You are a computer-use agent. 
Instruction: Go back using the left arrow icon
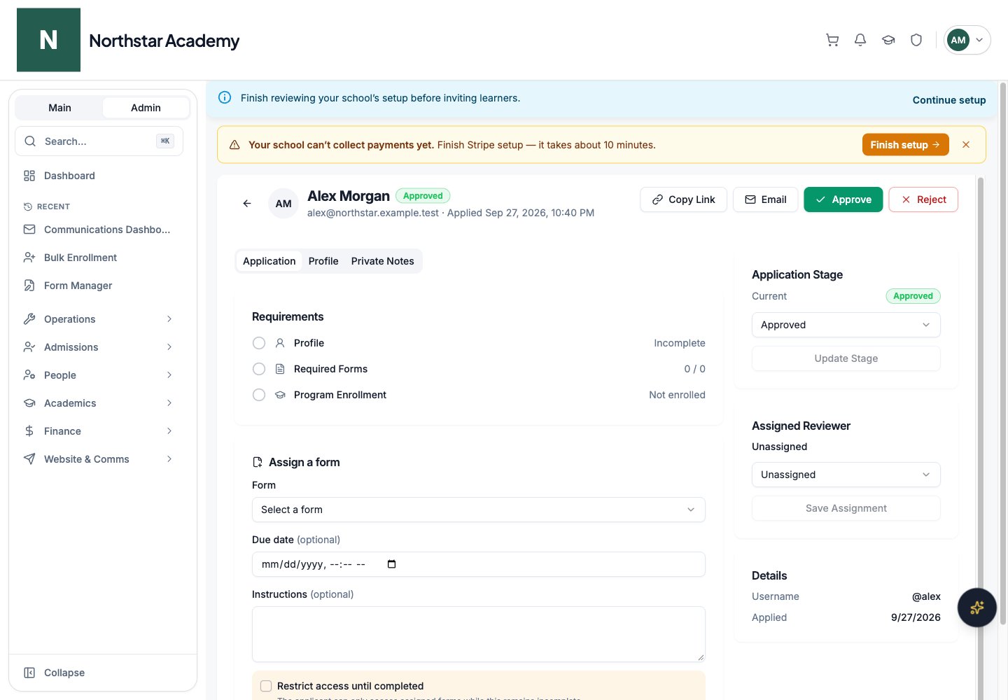point(247,204)
